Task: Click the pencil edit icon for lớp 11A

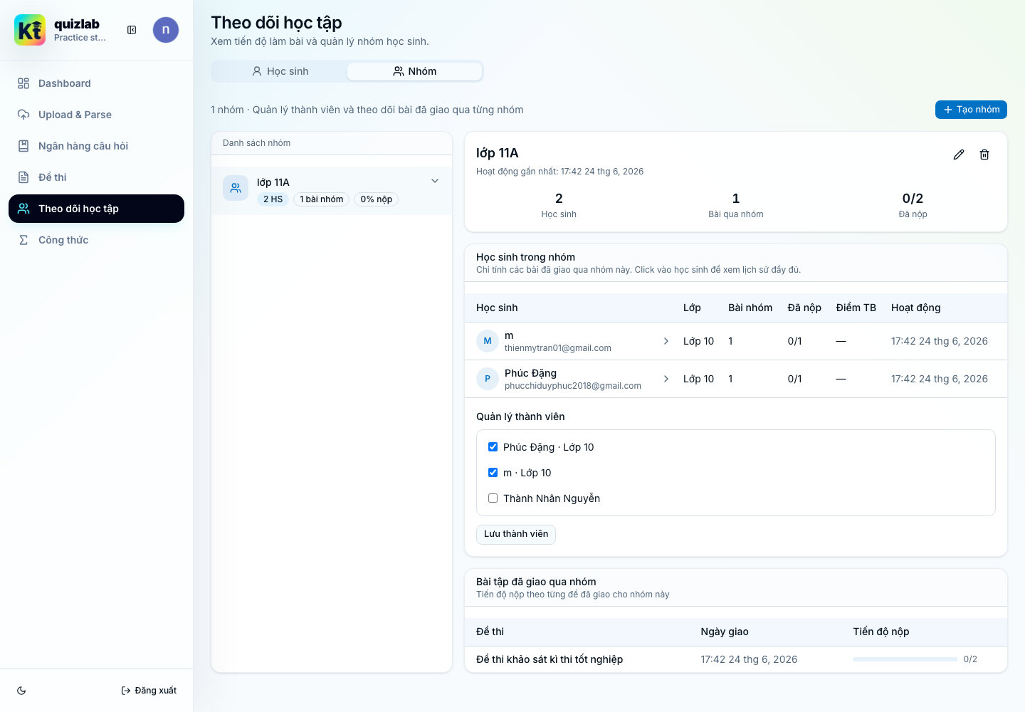Action: (x=959, y=155)
